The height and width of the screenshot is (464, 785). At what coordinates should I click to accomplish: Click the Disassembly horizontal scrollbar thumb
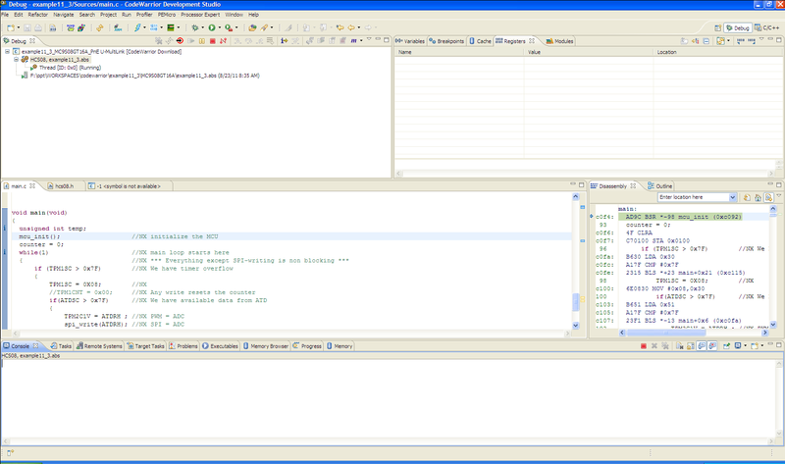click(666, 333)
